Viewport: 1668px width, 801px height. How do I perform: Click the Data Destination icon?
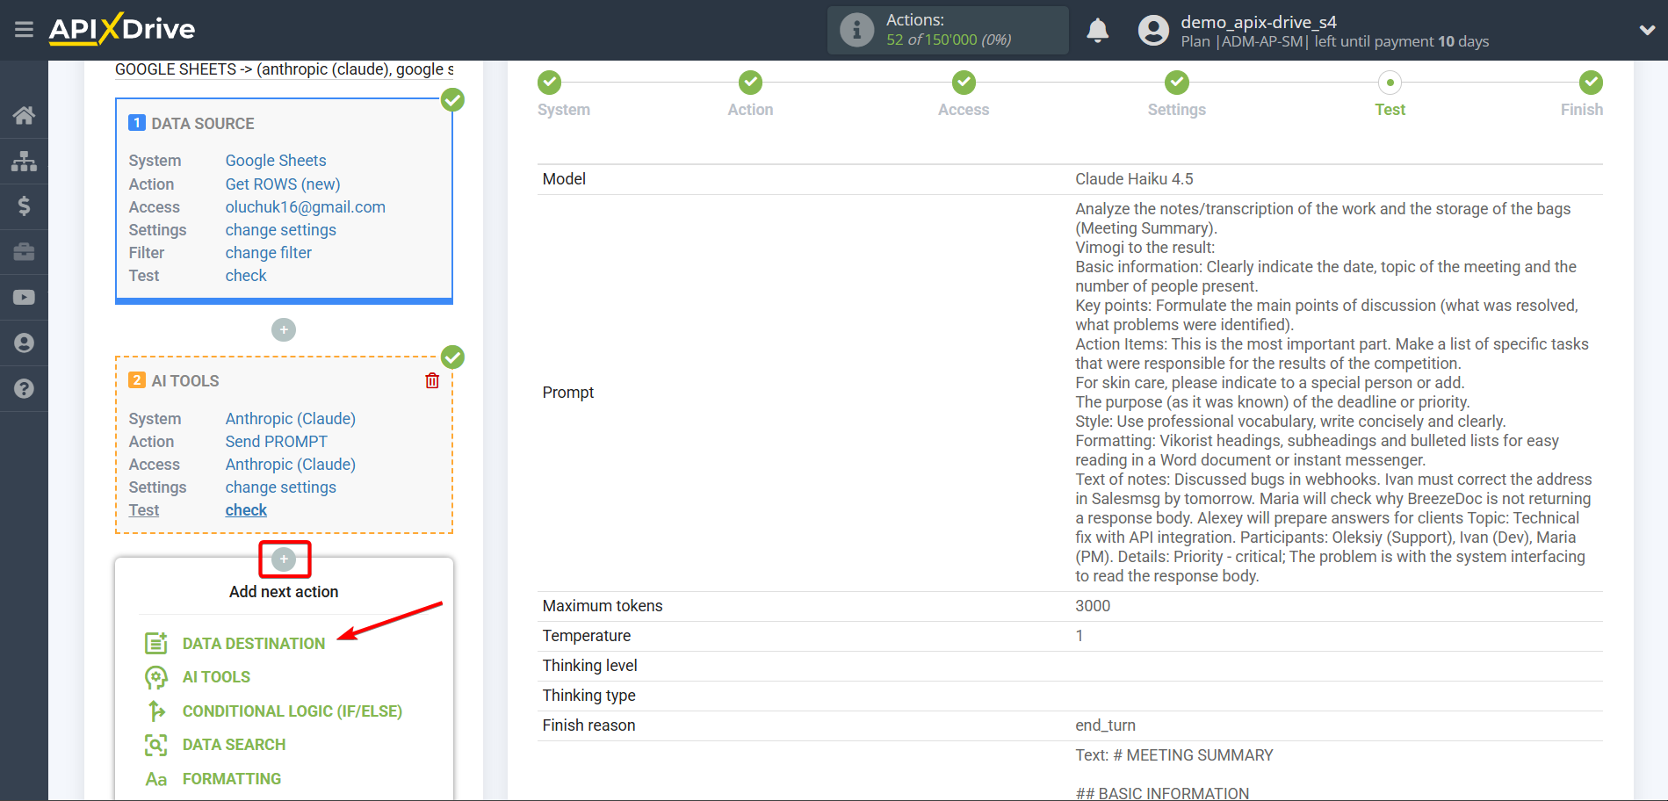click(x=155, y=644)
